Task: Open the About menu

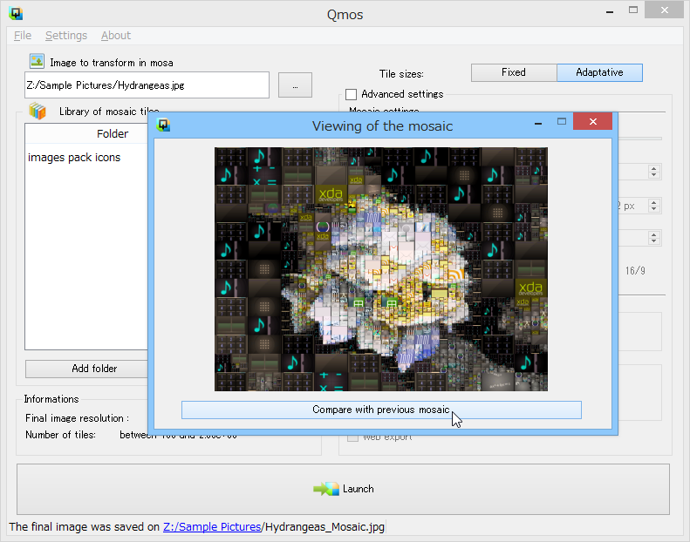Action: pos(116,35)
